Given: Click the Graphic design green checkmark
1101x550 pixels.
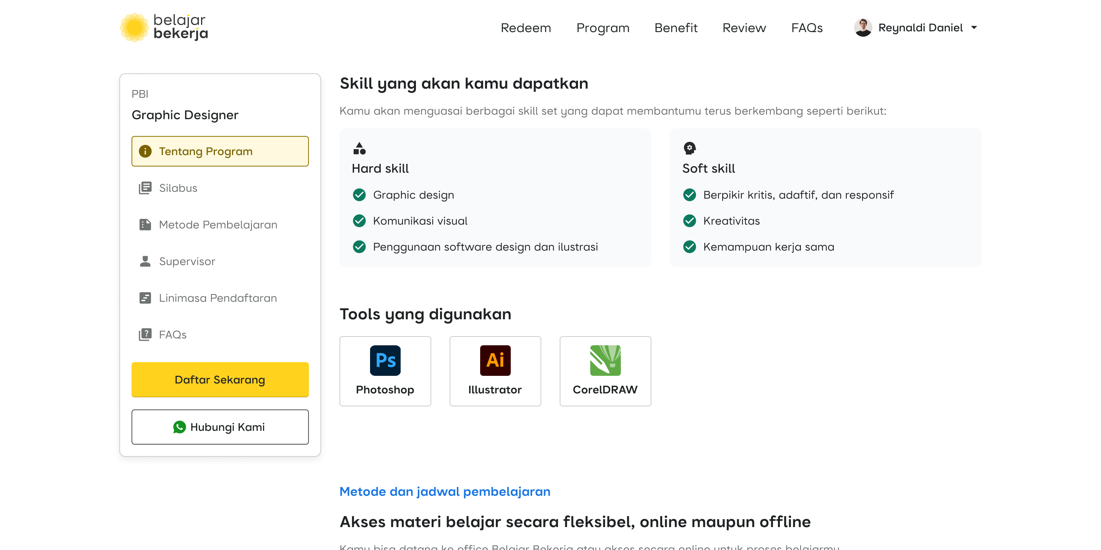Looking at the screenshot, I should click(359, 195).
